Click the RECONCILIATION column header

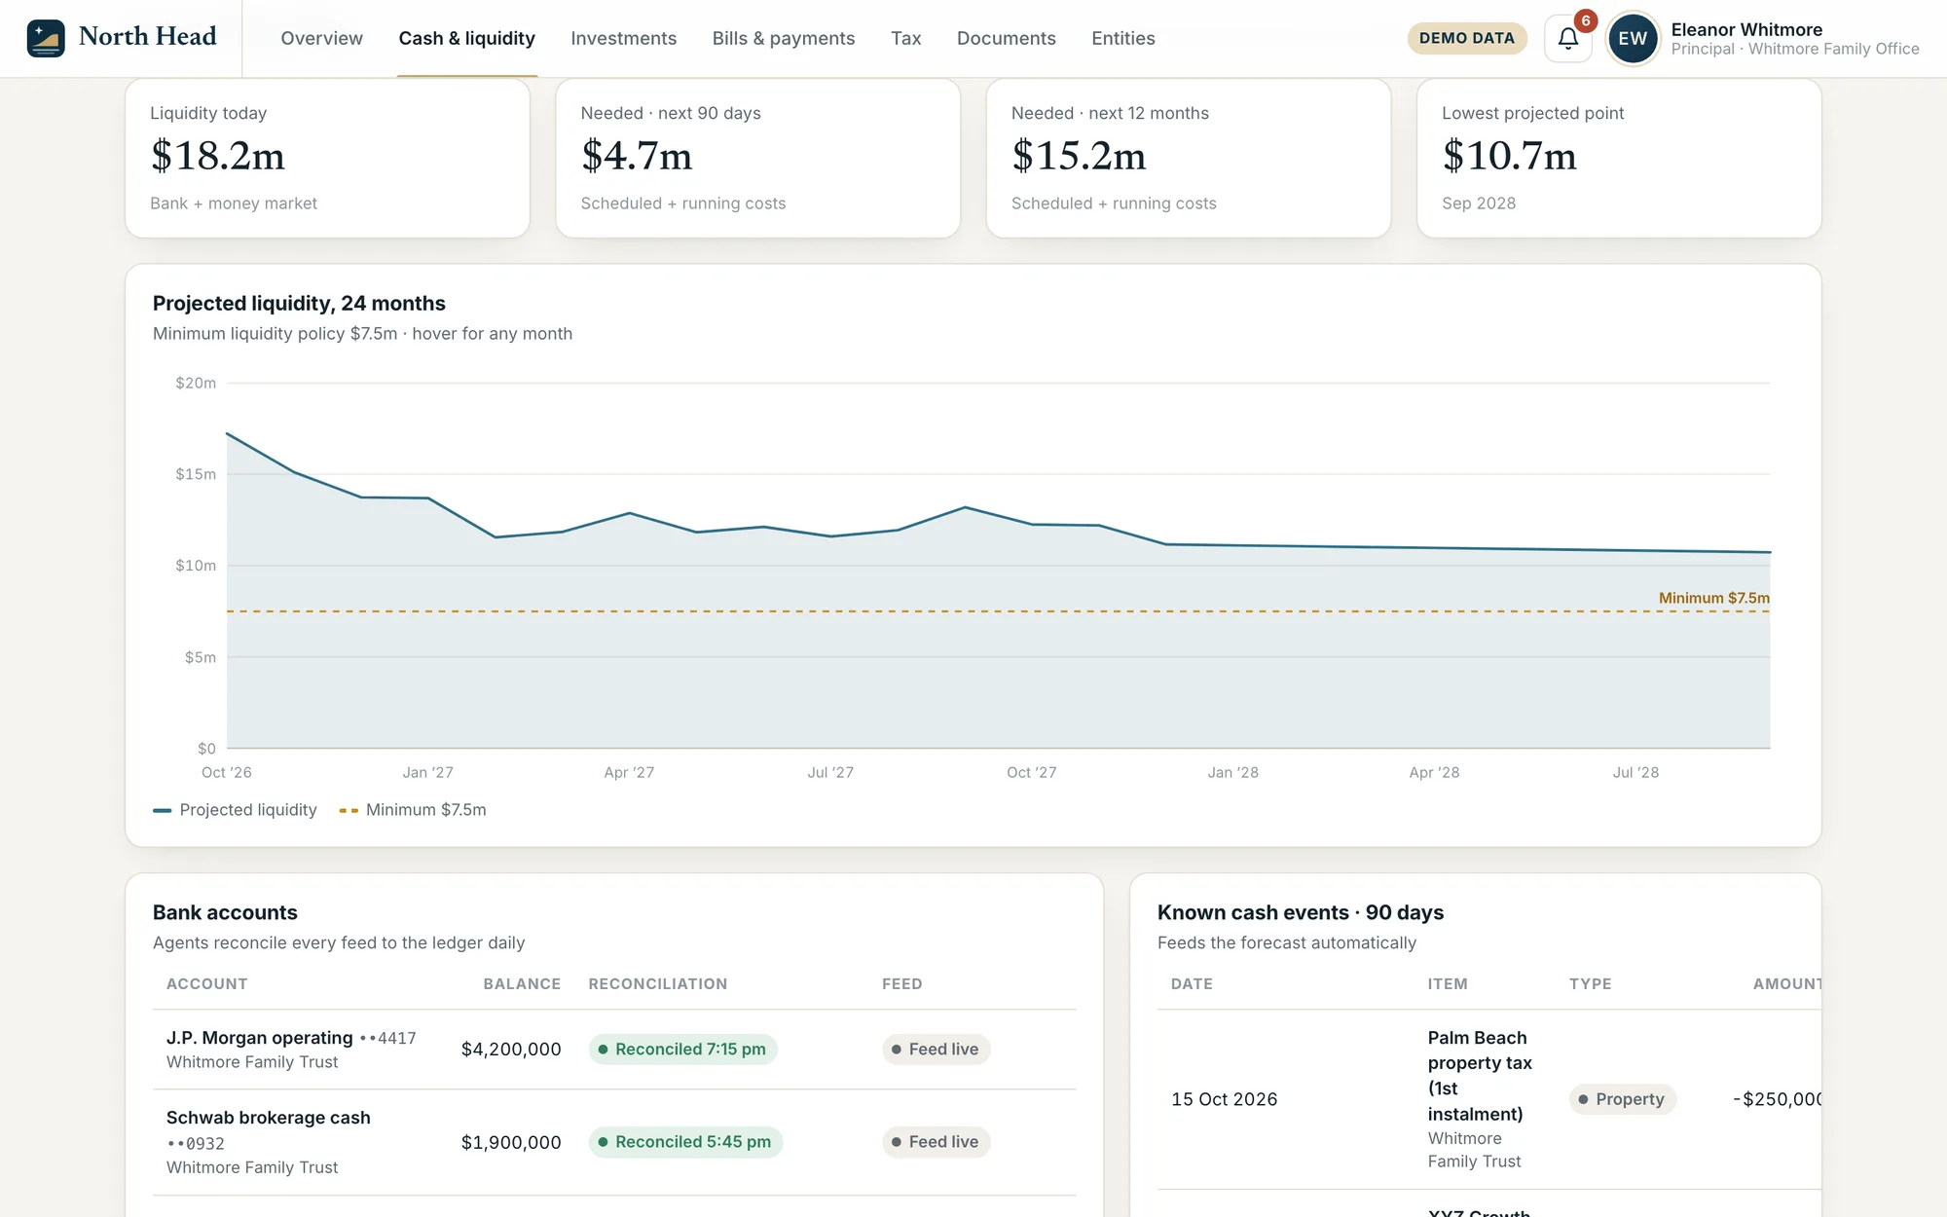(658, 984)
